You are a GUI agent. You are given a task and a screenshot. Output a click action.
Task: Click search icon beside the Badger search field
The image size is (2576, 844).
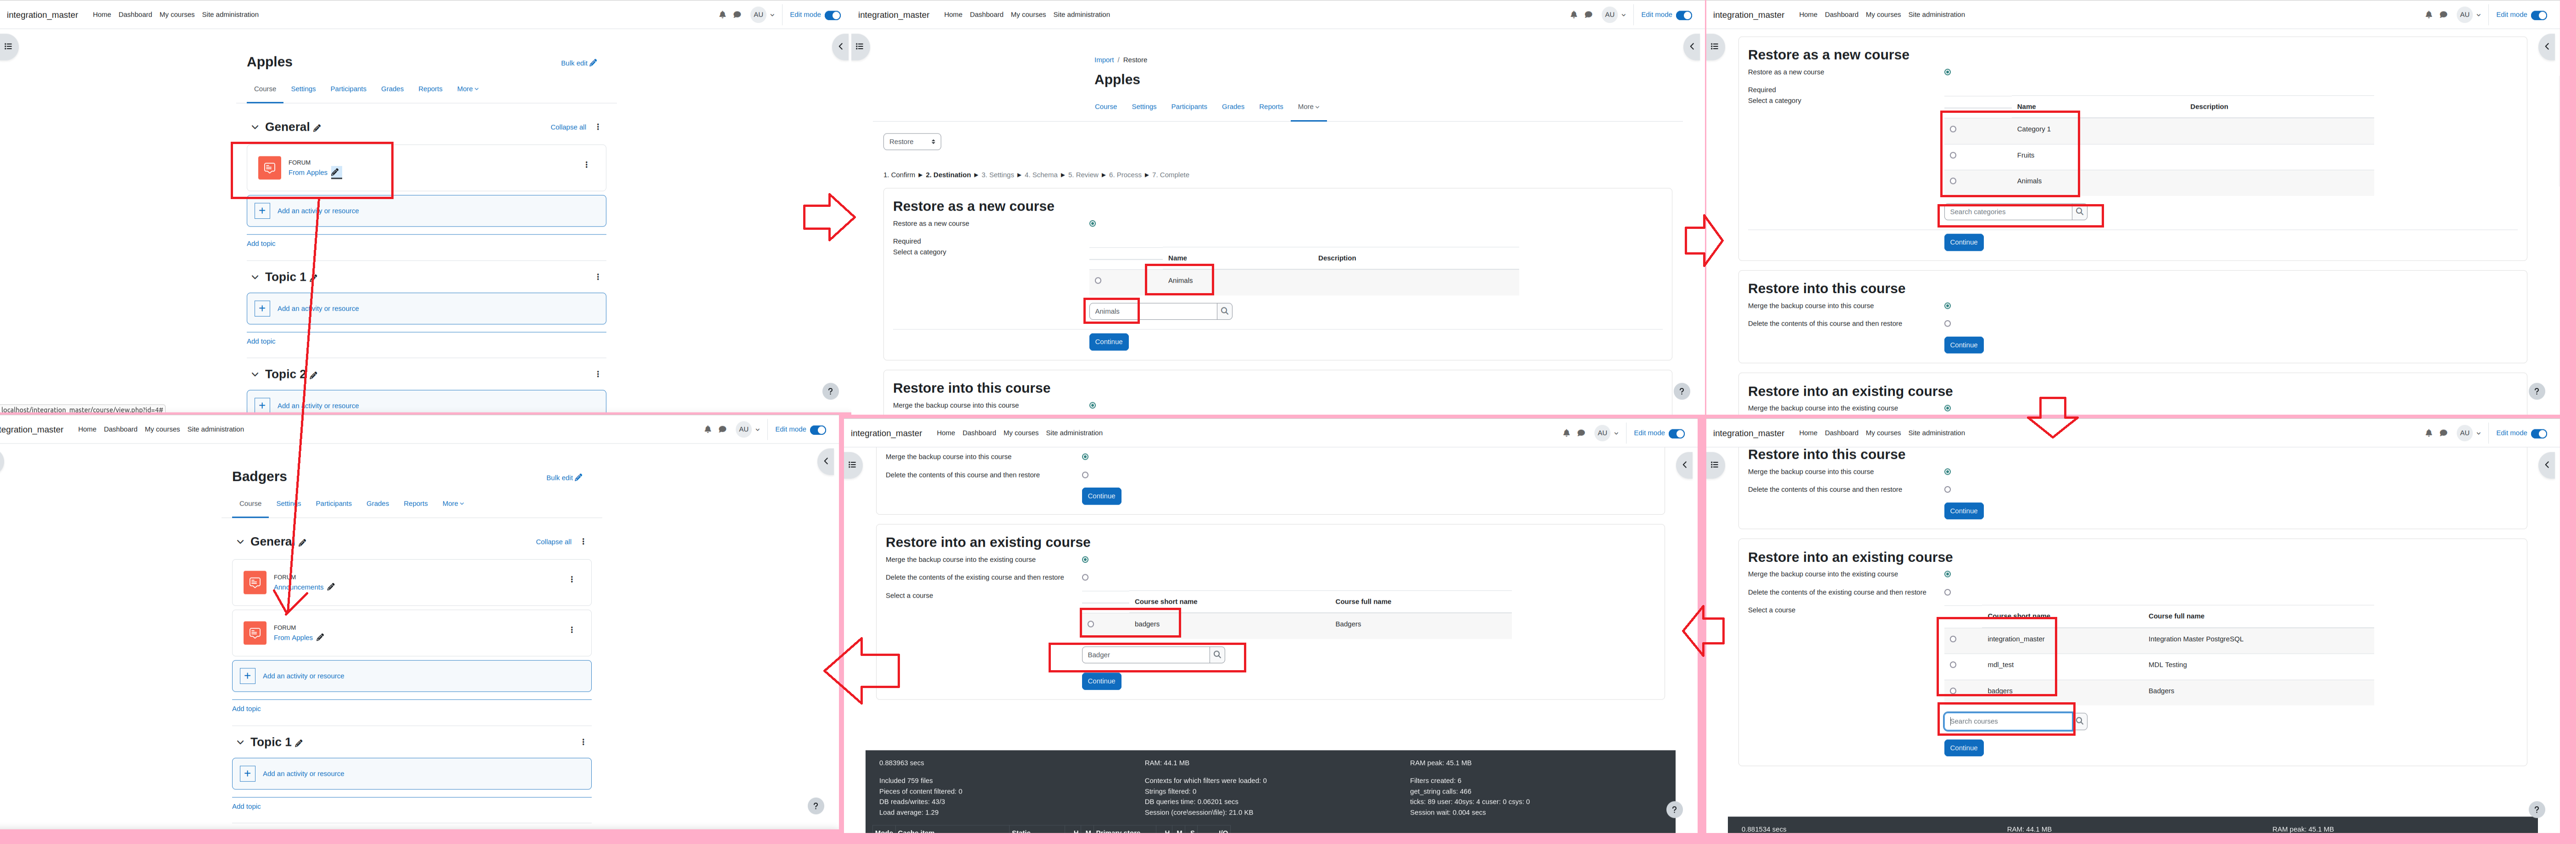click(x=1217, y=655)
